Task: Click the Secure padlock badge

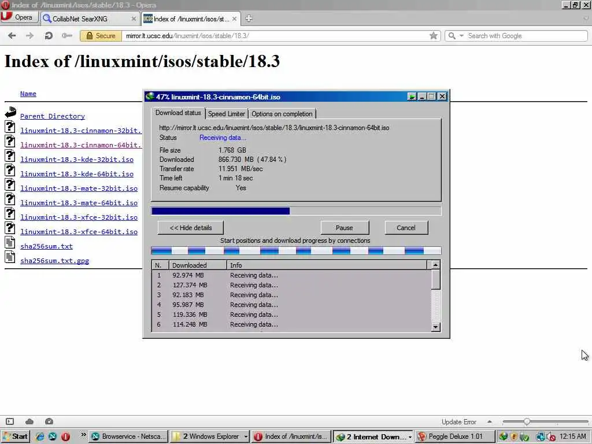Action: click(101, 36)
